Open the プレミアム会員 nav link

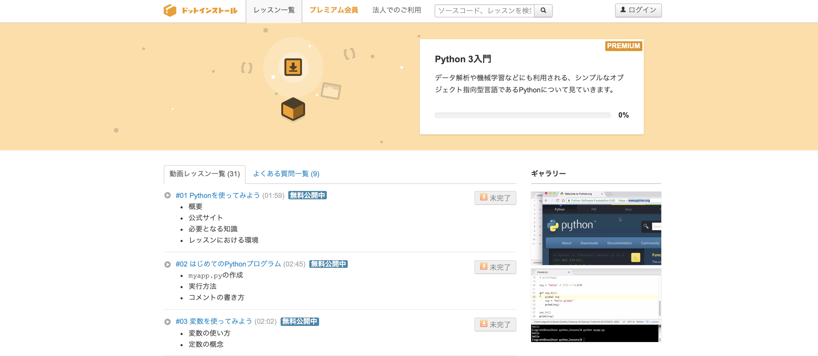tap(334, 10)
